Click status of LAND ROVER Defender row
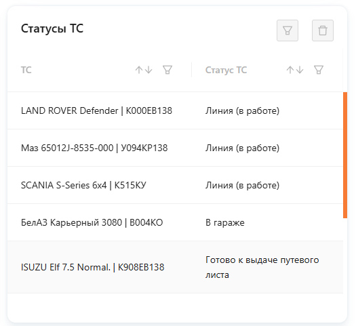 point(242,110)
